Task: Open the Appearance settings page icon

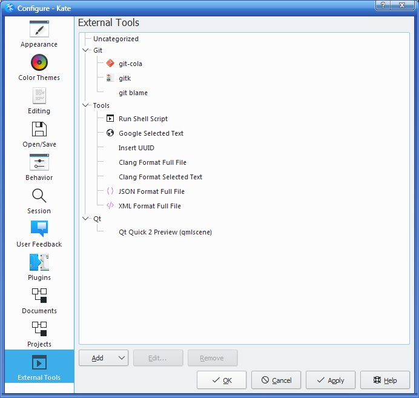Action: pos(39,29)
